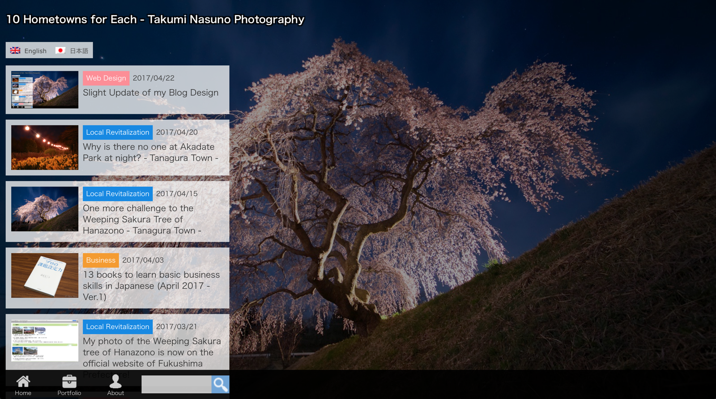Open Portfolio via the briefcase icon
The height and width of the screenshot is (399, 716).
69,382
